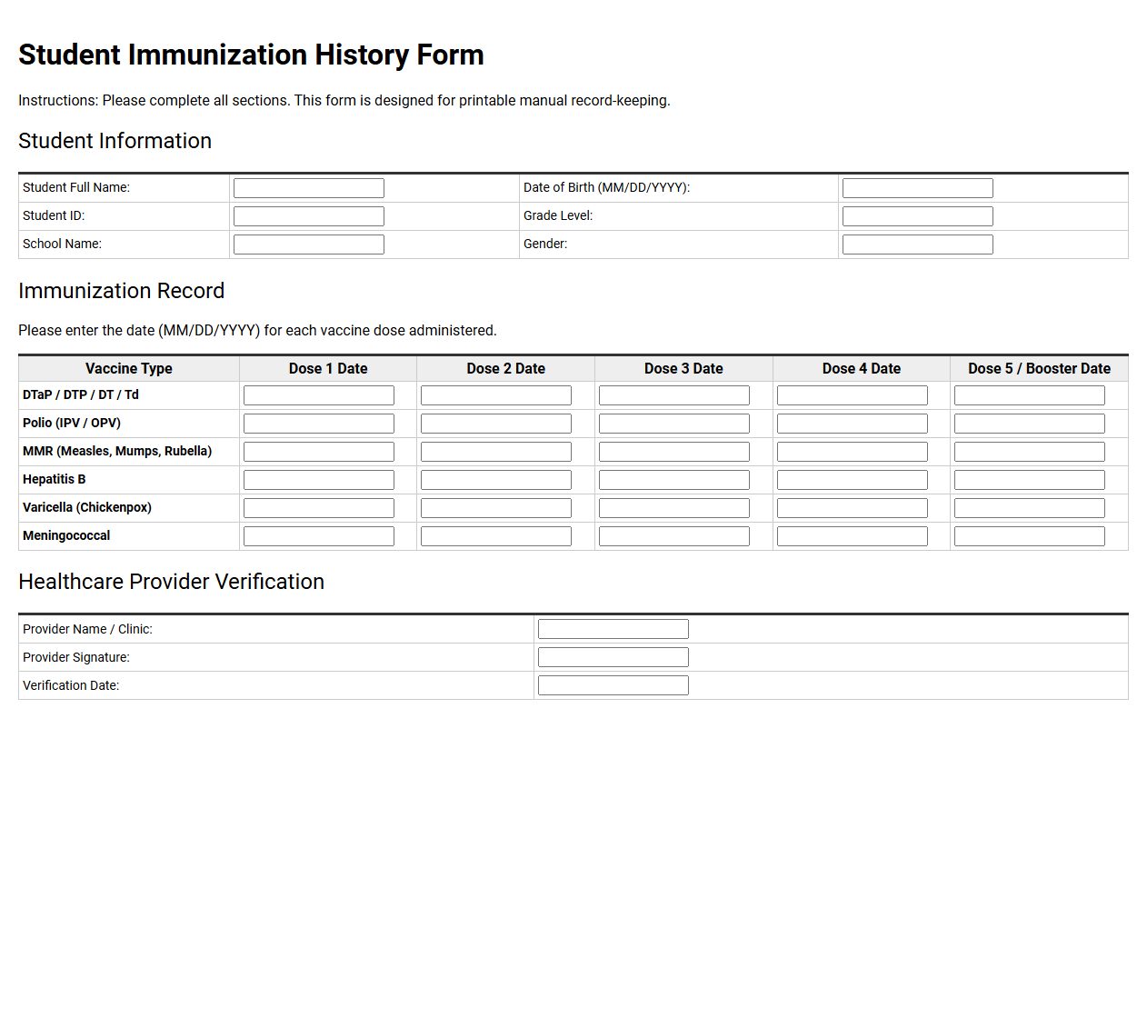
Task: Focus Meningococcal Dose 3 Date field
Action: point(674,536)
